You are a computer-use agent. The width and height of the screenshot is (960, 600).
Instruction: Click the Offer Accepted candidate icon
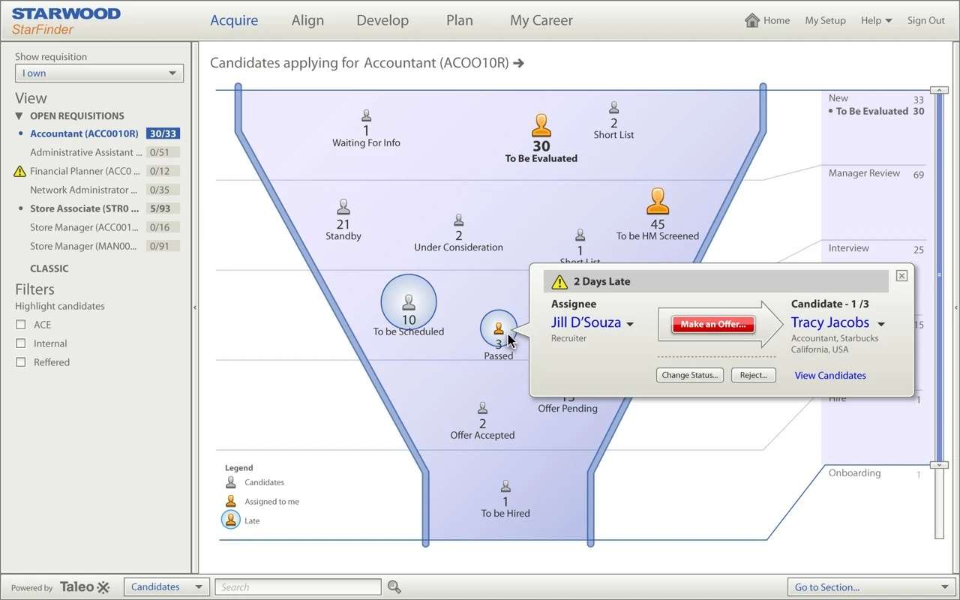tap(482, 409)
